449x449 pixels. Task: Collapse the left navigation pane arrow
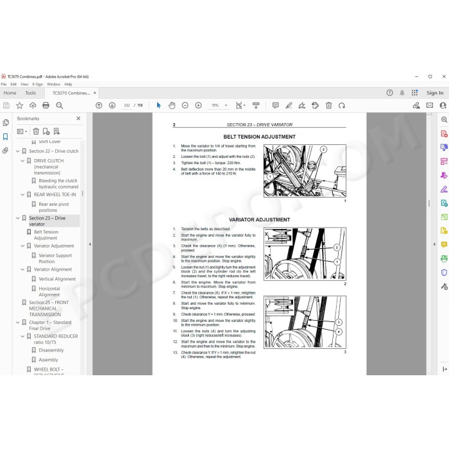click(90, 244)
